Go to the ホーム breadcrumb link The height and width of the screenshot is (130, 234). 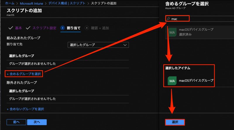(10, 3)
